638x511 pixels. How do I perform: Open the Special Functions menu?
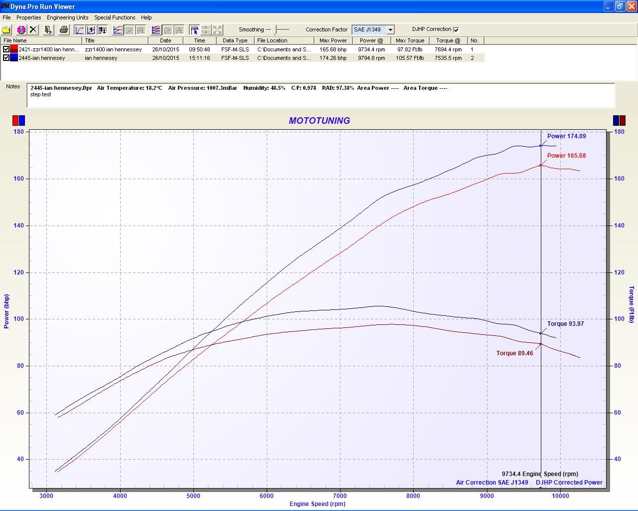pos(115,17)
